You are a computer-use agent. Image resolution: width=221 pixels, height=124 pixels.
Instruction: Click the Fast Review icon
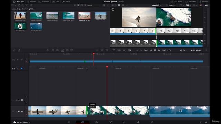point(130,50)
